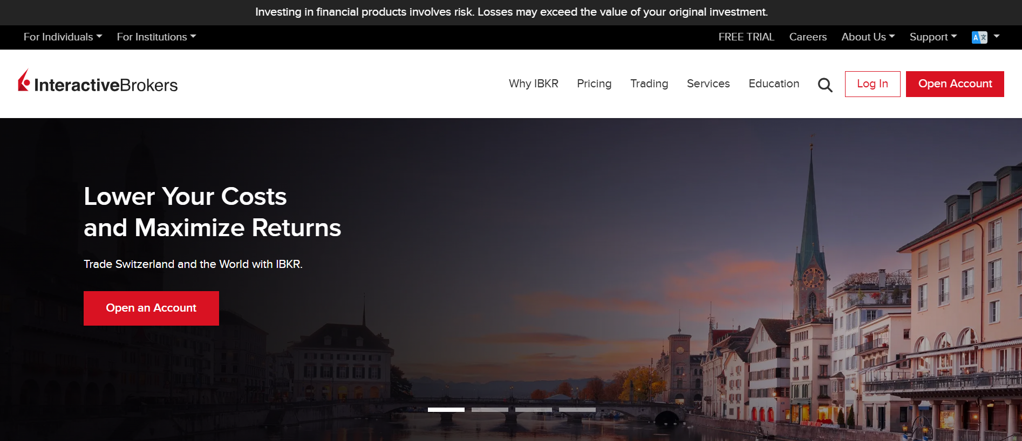This screenshot has width=1022, height=441.
Task: Select the first carousel slide indicator
Action: [446, 410]
